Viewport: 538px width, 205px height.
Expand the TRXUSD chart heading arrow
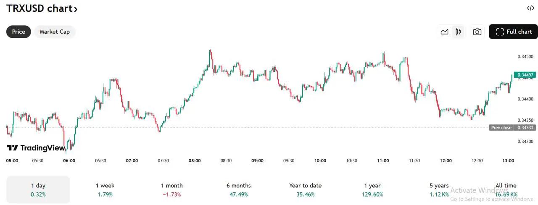coord(76,9)
